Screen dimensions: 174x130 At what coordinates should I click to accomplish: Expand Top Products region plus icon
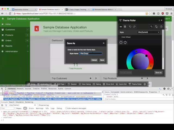(142, 78)
